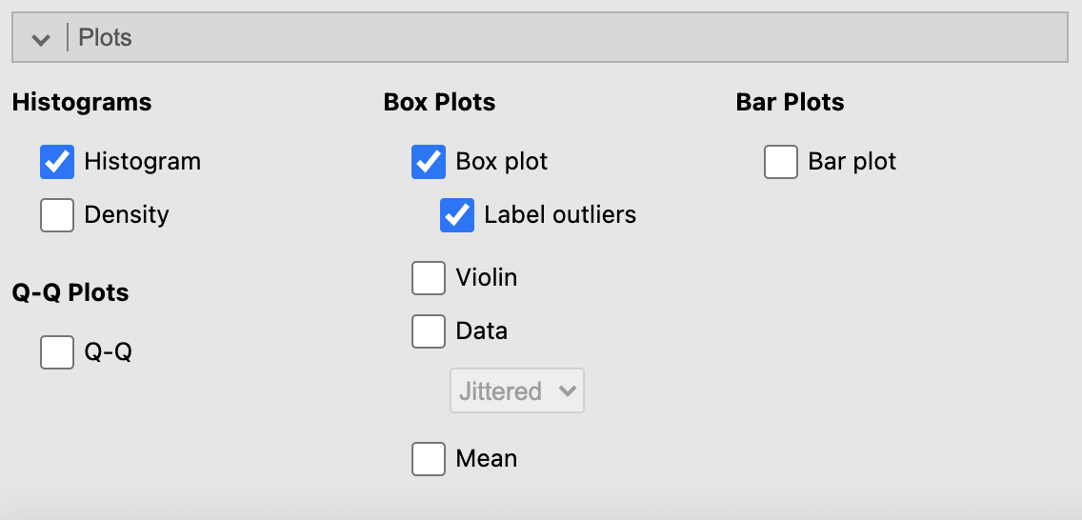Image resolution: width=1082 pixels, height=520 pixels.
Task: Click the 'Label outliers' text label
Action: [560, 215]
